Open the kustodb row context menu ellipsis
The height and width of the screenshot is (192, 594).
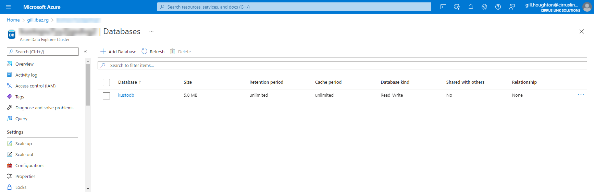tap(581, 95)
